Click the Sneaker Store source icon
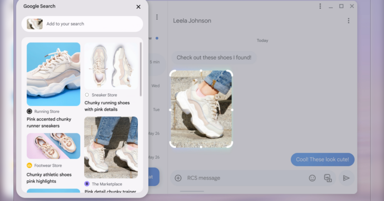 point(87,95)
